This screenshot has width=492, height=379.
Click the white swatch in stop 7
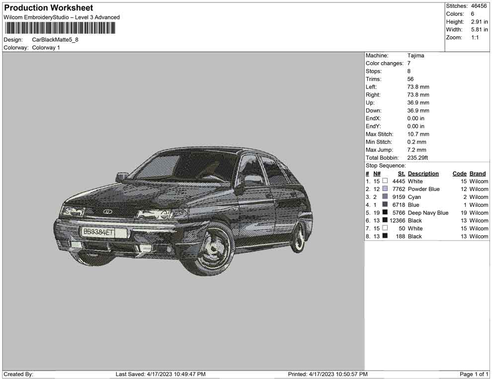385,228
